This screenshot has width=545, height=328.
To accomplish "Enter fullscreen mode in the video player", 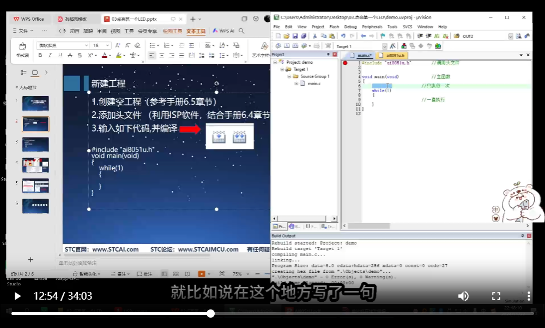I will click(x=496, y=296).
